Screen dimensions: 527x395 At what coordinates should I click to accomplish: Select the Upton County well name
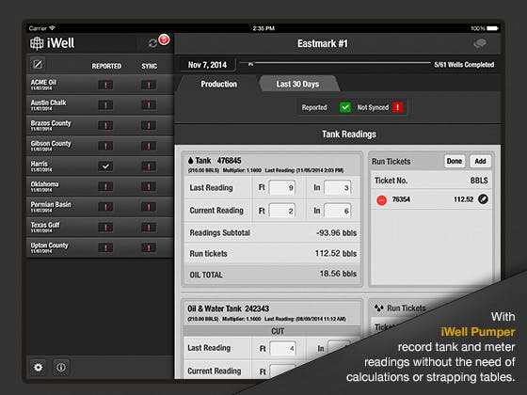tap(49, 245)
